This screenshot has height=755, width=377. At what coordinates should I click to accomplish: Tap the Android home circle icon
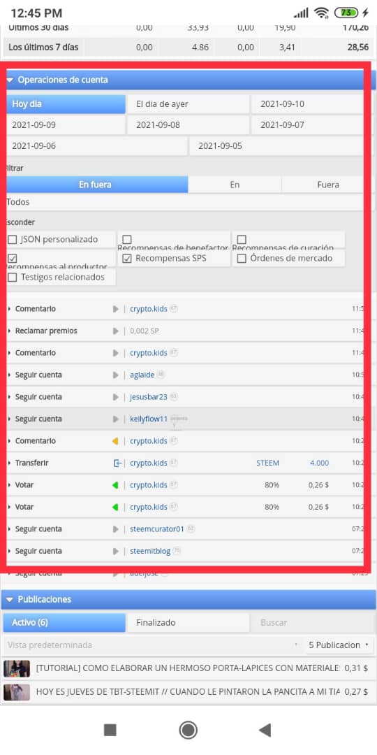(x=188, y=730)
